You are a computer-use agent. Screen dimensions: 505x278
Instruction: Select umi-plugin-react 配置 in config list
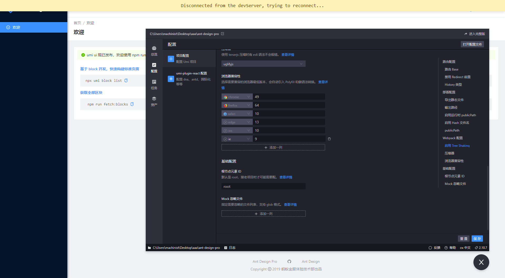click(x=189, y=79)
